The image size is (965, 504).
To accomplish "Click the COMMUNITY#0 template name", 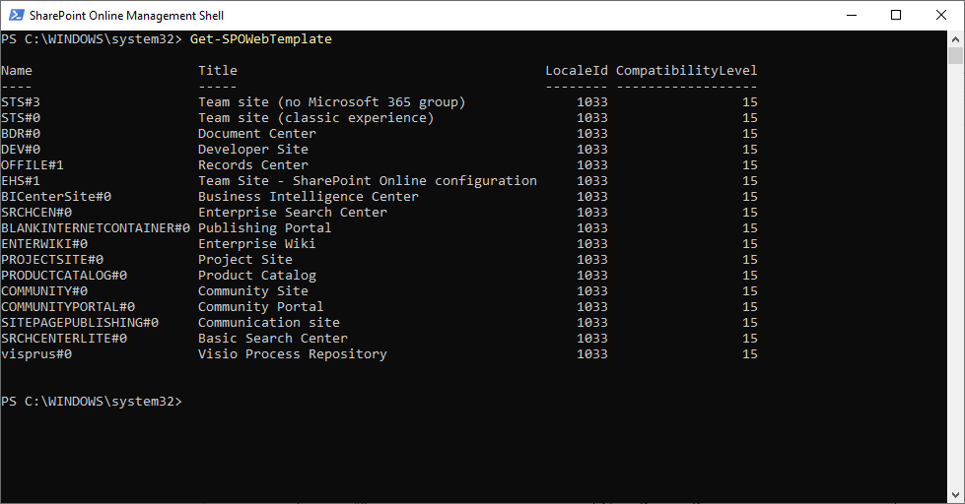I will pos(44,290).
